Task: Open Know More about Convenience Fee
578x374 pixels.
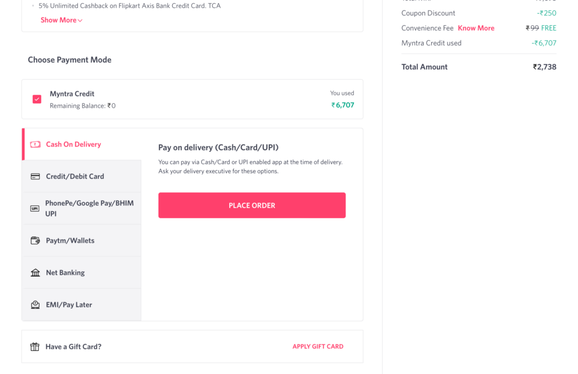Action: (x=476, y=28)
